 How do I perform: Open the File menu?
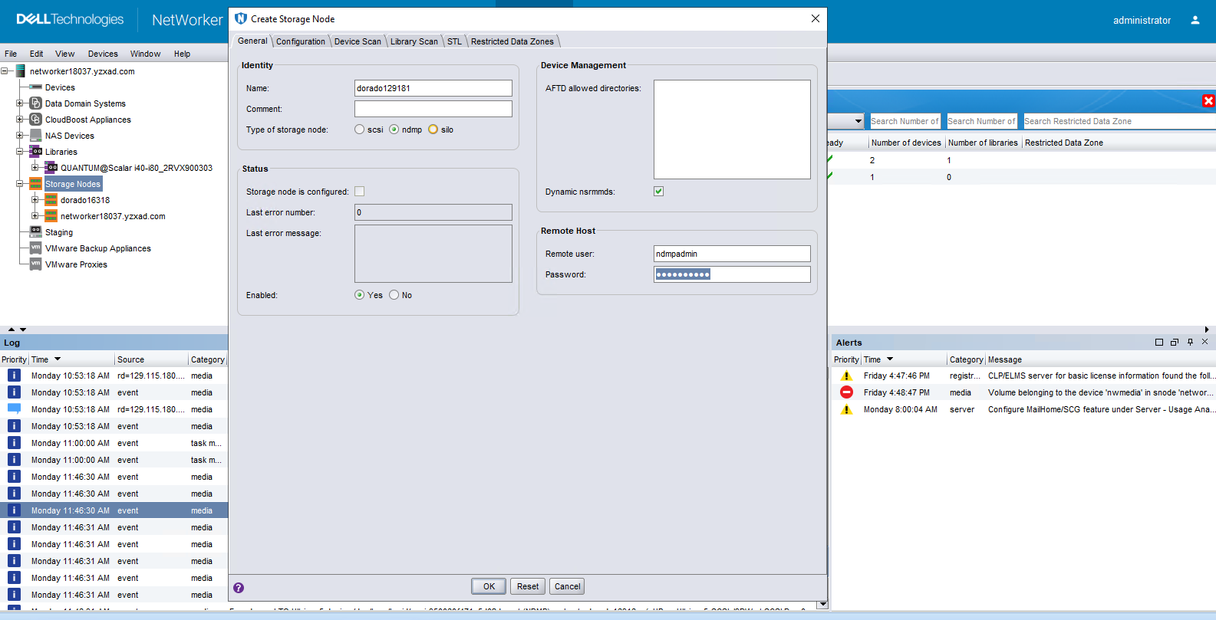[x=11, y=54]
